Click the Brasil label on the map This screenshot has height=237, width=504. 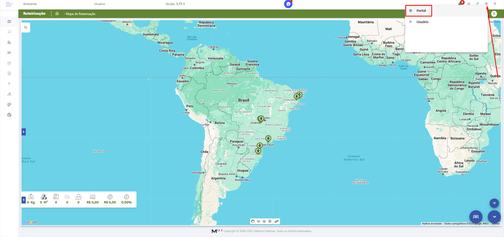(x=244, y=100)
